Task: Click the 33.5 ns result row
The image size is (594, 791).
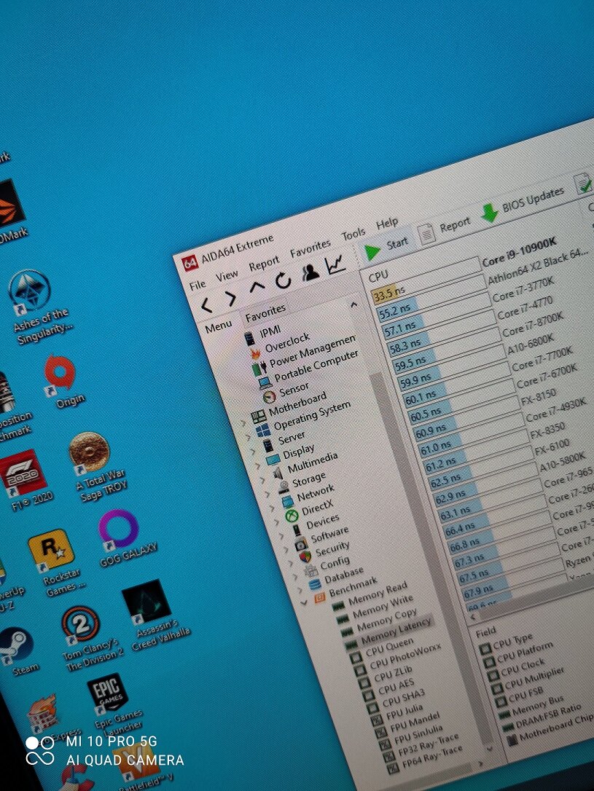Action: (x=426, y=282)
